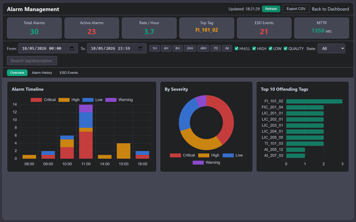Toggle High legend swatch in Alarm Timeline

point(64,100)
